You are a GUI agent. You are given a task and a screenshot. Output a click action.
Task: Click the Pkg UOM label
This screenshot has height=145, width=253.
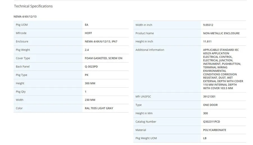[x=22, y=25]
